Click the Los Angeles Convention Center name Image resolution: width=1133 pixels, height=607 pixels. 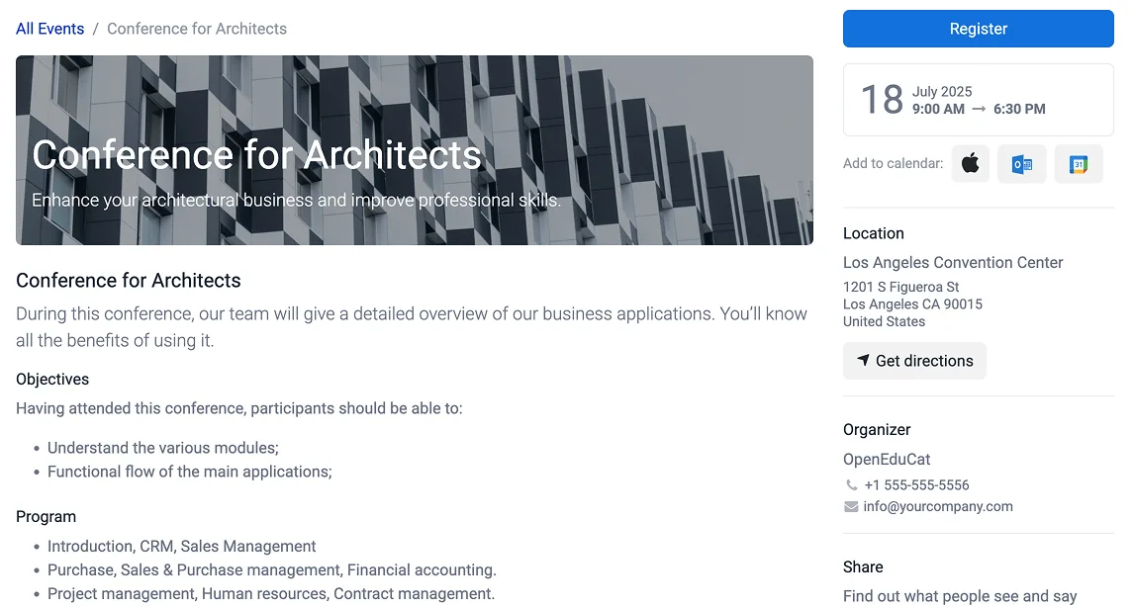point(953,263)
